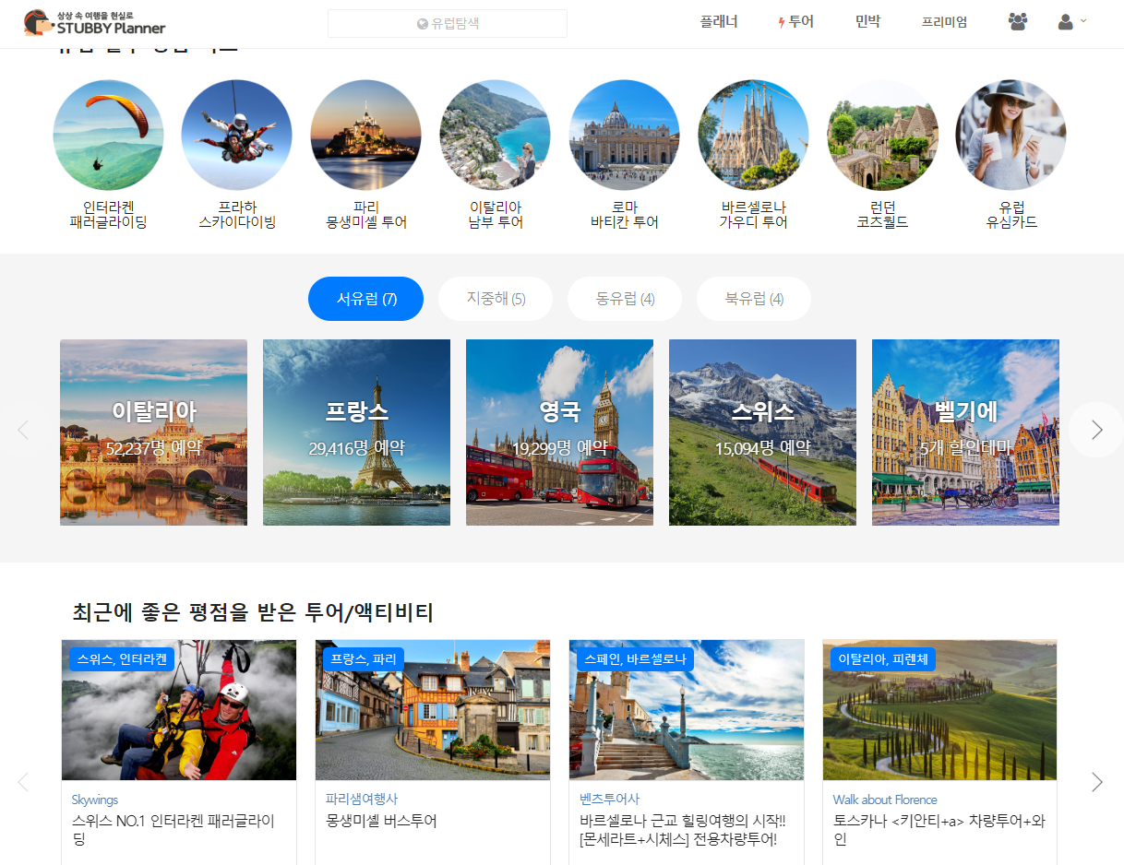
Task: Click the 프랑스, 파리 tag
Action: (x=364, y=659)
